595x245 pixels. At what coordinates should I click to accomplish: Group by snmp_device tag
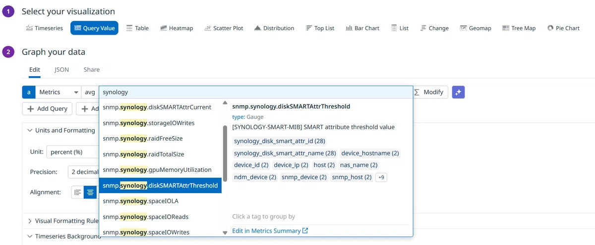pyautogui.click(x=304, y=177)
